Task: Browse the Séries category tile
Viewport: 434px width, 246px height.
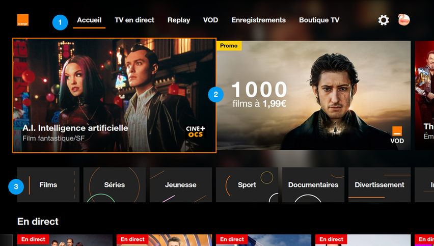Action: click(115, 184)
